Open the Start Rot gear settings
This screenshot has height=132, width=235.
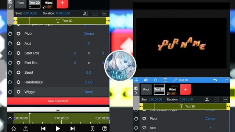point(18,53)
